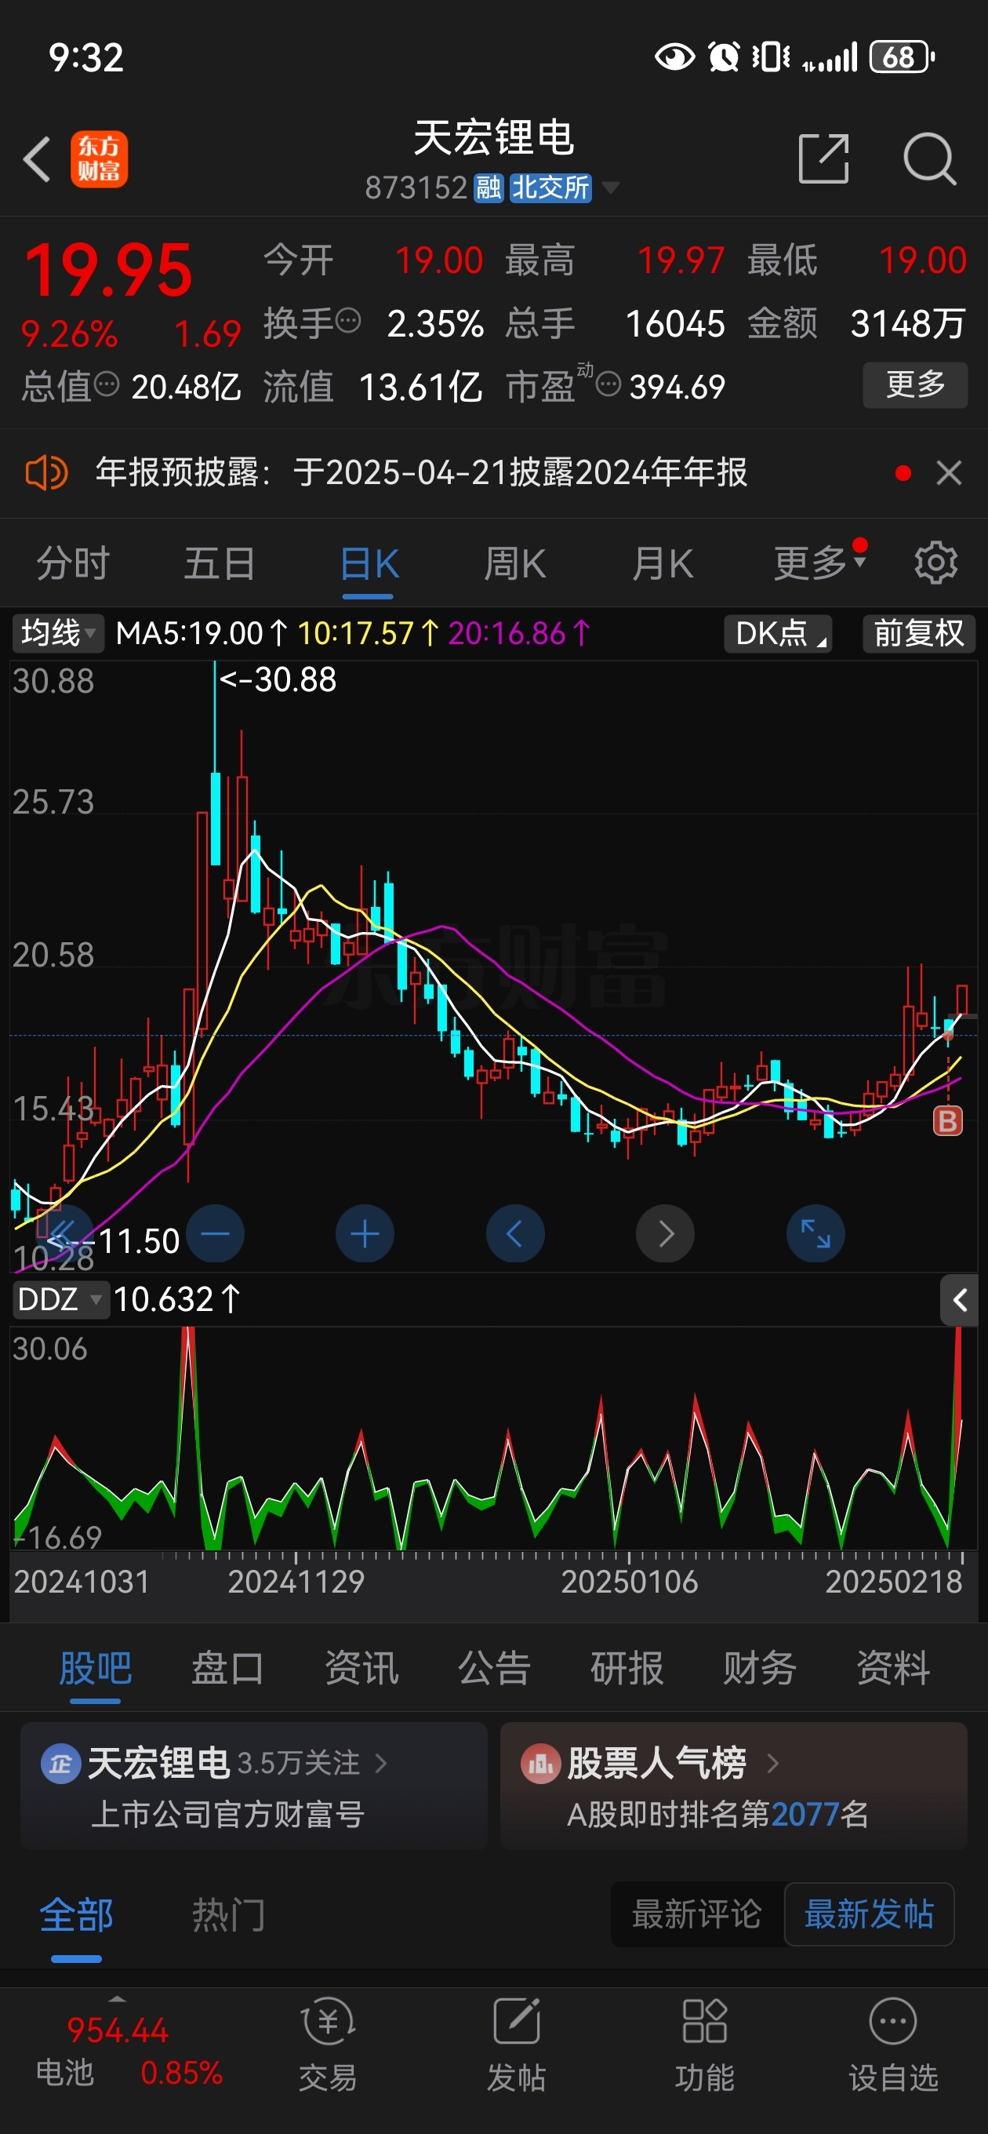Open 功能 features menu

tap(704, 2044)
